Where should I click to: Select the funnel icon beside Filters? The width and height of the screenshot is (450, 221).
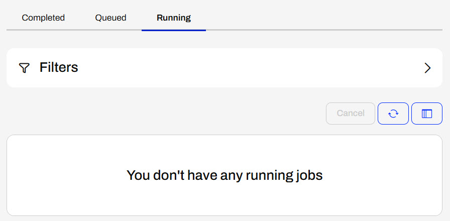(24, 68)
